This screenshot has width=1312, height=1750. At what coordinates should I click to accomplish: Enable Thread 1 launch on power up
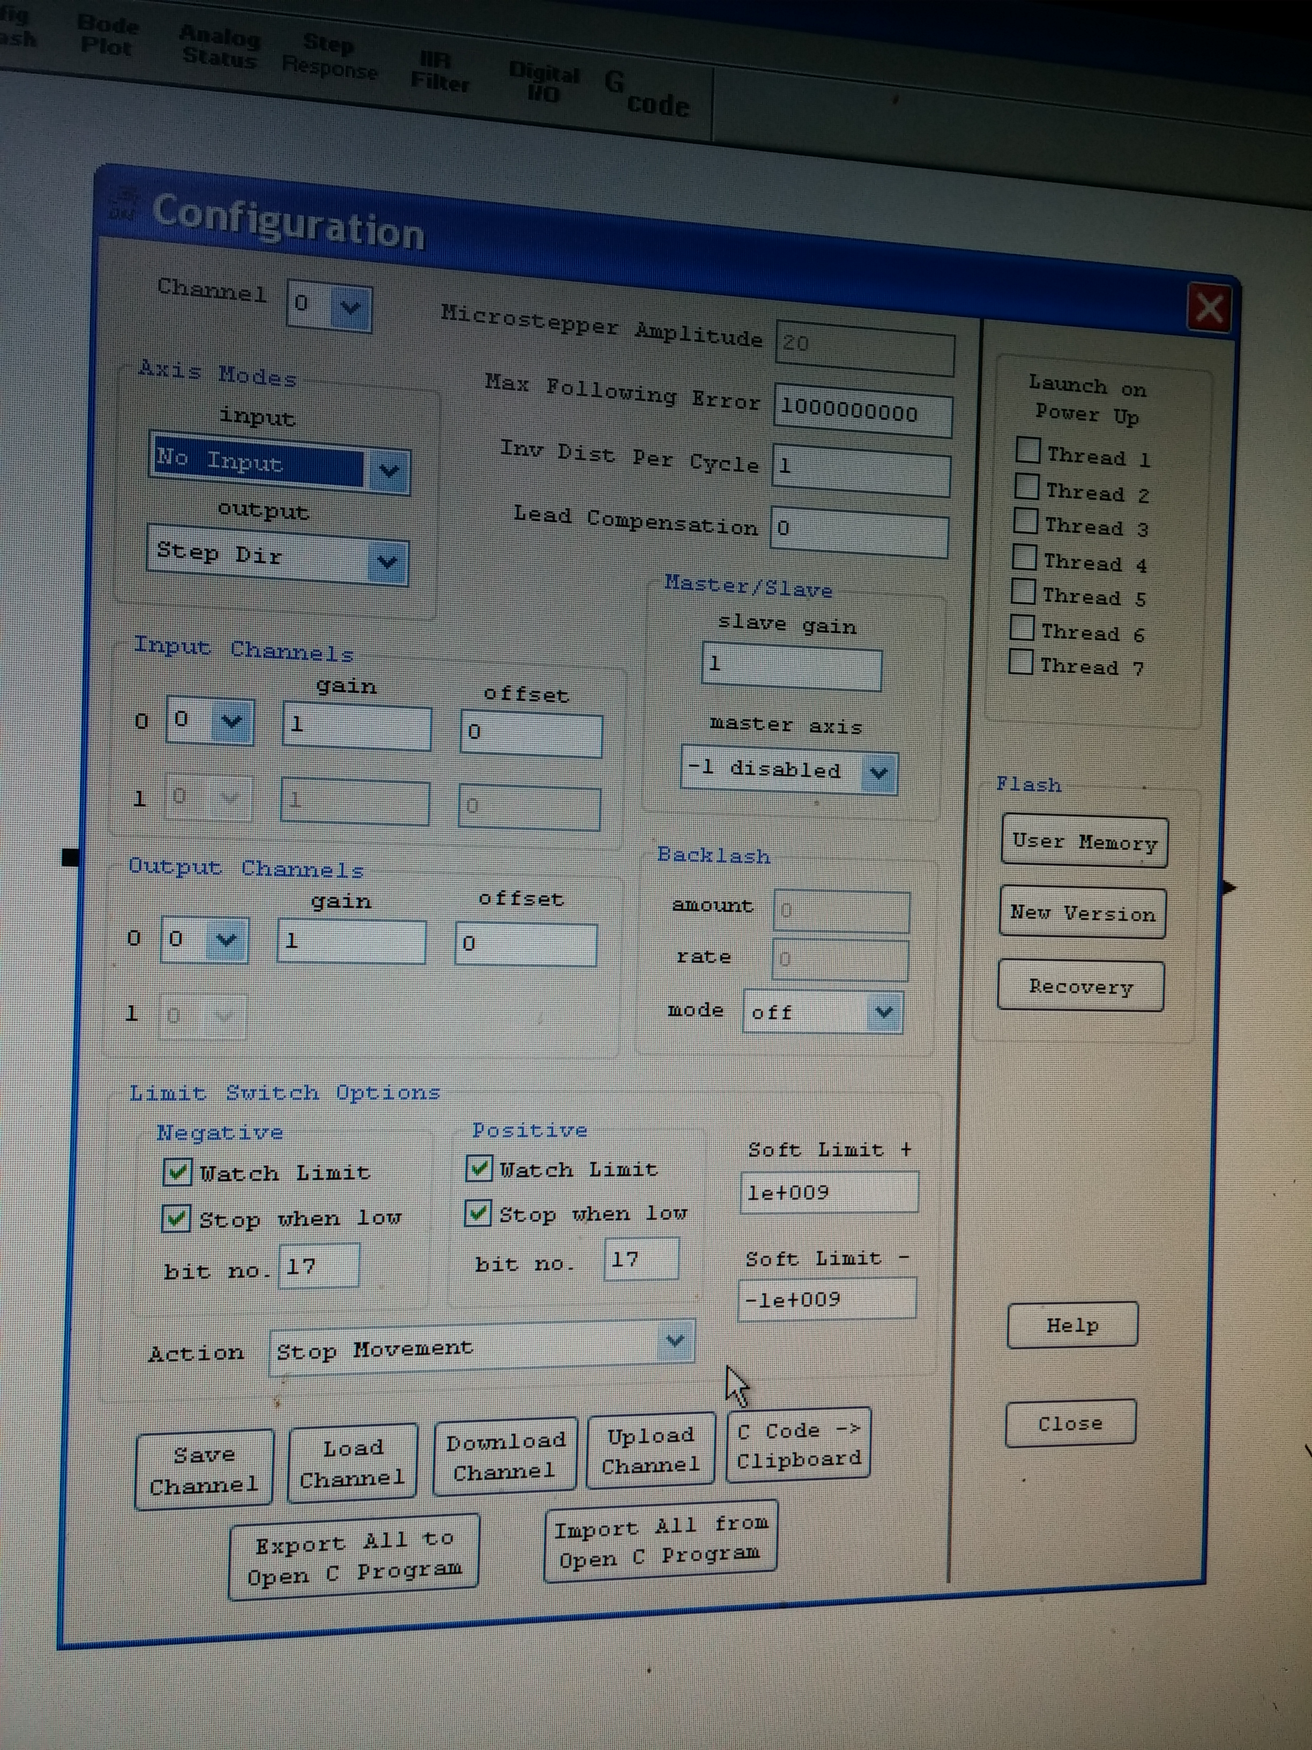(x=1027, y=449)
